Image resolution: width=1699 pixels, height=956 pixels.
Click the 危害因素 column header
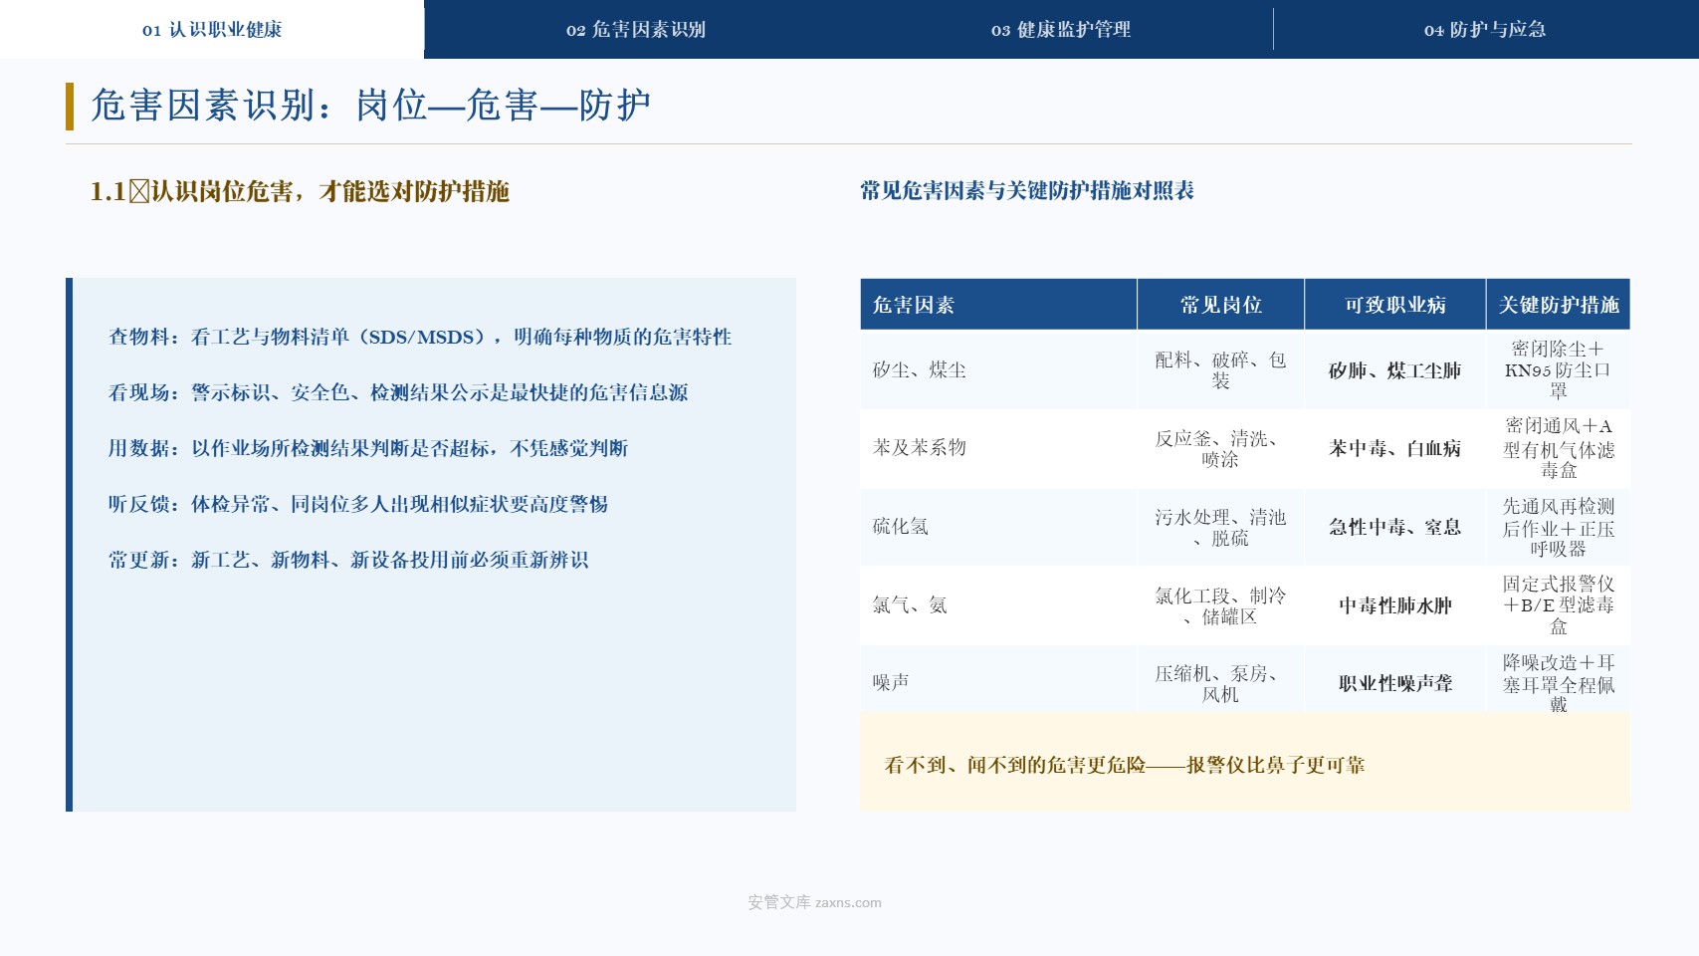click(x=998, y=305)
